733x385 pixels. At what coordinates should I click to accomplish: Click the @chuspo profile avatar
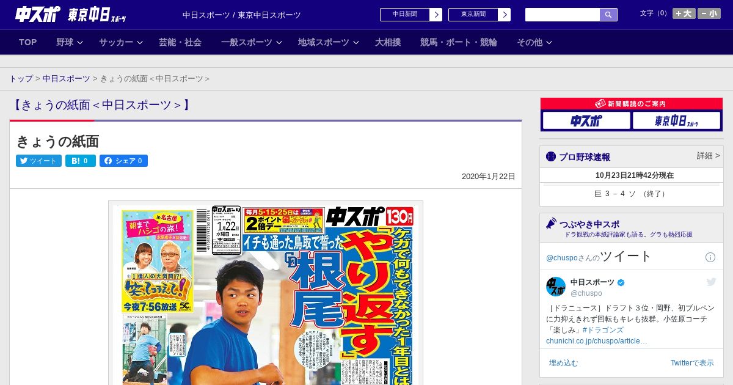(x=556, y=287)
